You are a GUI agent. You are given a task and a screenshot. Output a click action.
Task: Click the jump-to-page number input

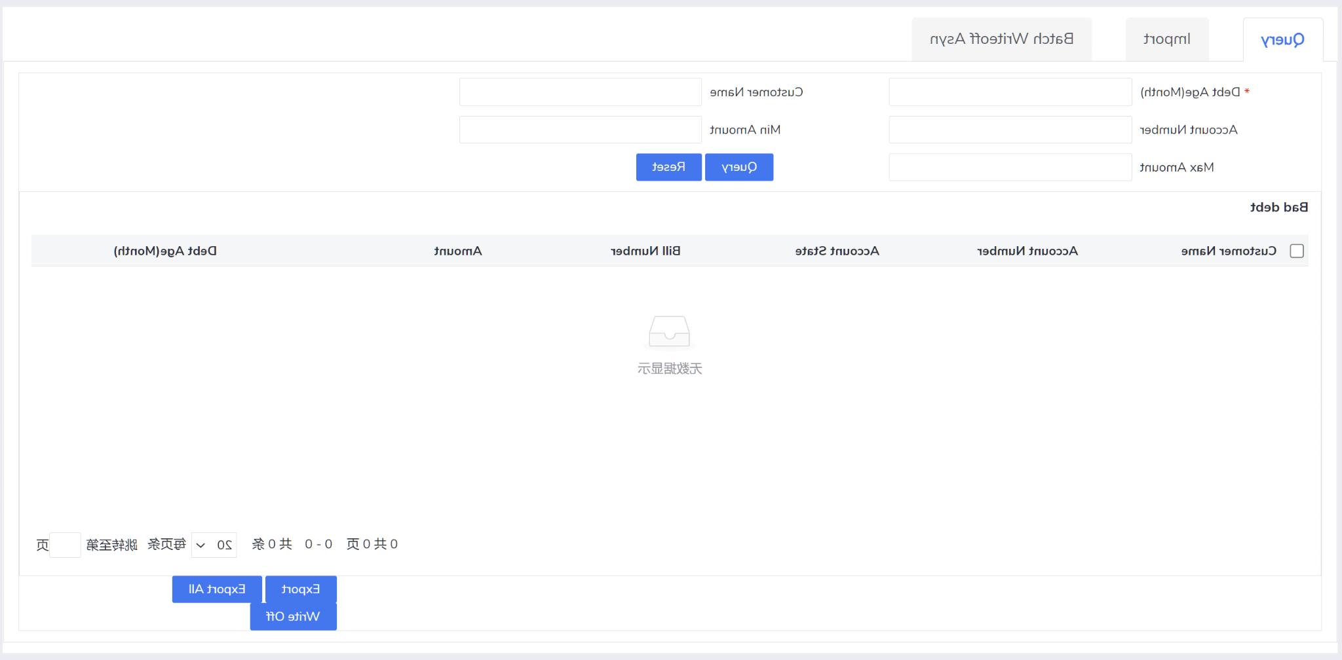tap(65, 545)
